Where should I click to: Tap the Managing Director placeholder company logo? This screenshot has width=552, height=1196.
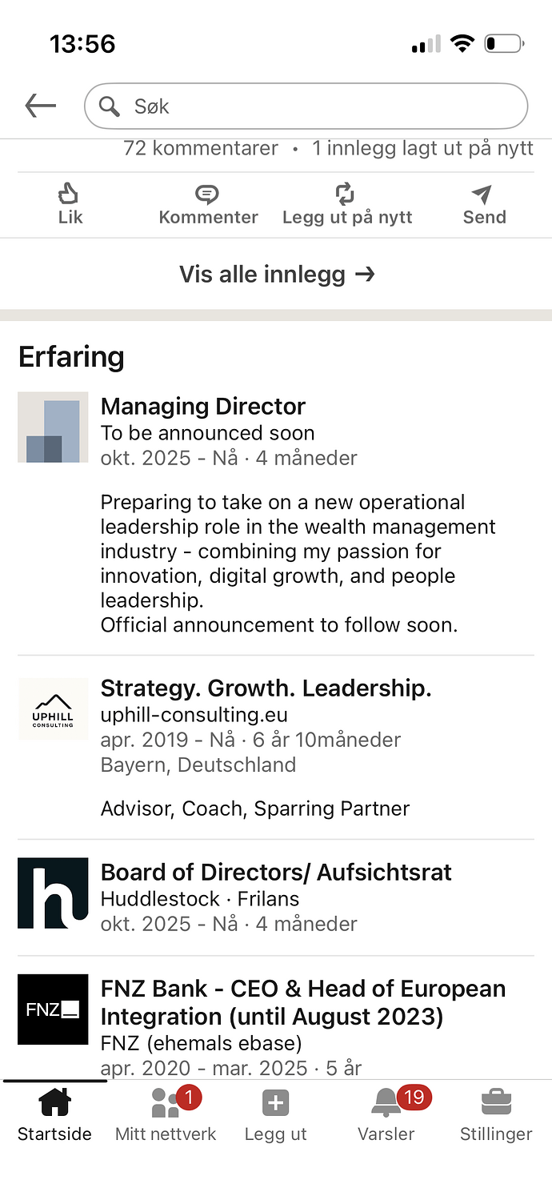[53, 427]
